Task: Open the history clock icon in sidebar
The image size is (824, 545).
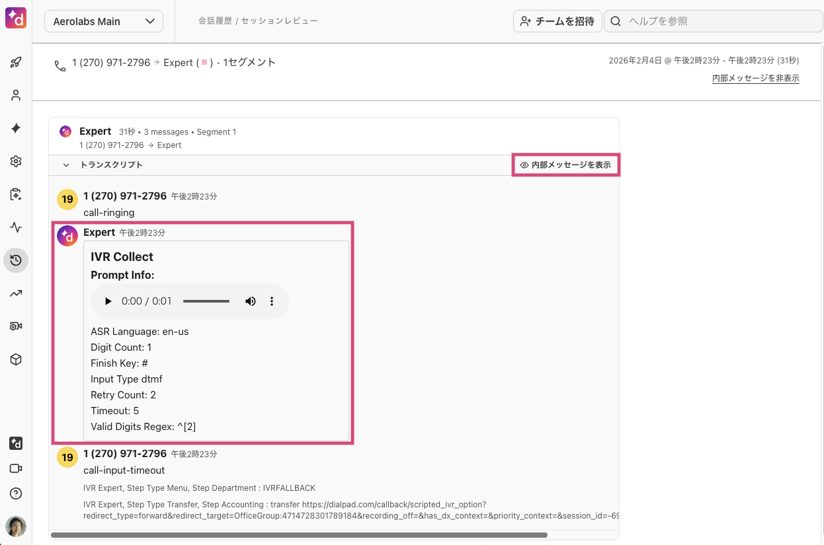Action: pos(16,260)
